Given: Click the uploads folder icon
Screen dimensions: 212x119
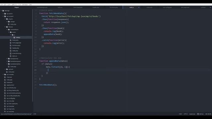Looking at the screenshot, I should pos(7,69).
